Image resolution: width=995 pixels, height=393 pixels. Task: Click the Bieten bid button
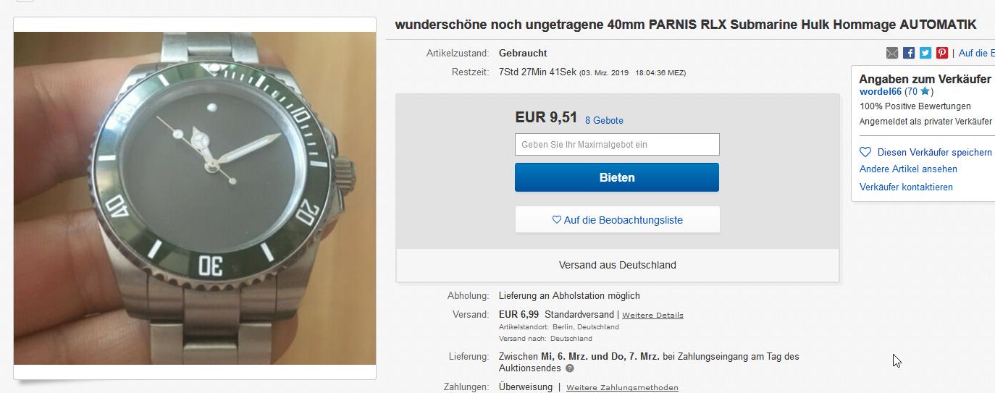pyautogui.click(x=617, y=177)
